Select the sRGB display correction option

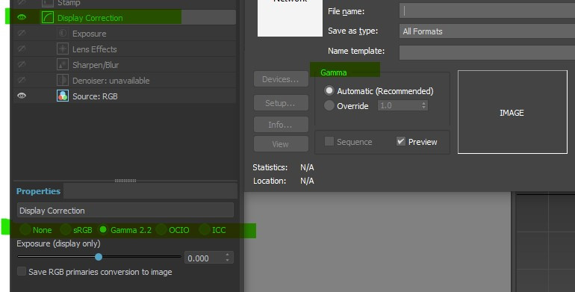66,229
